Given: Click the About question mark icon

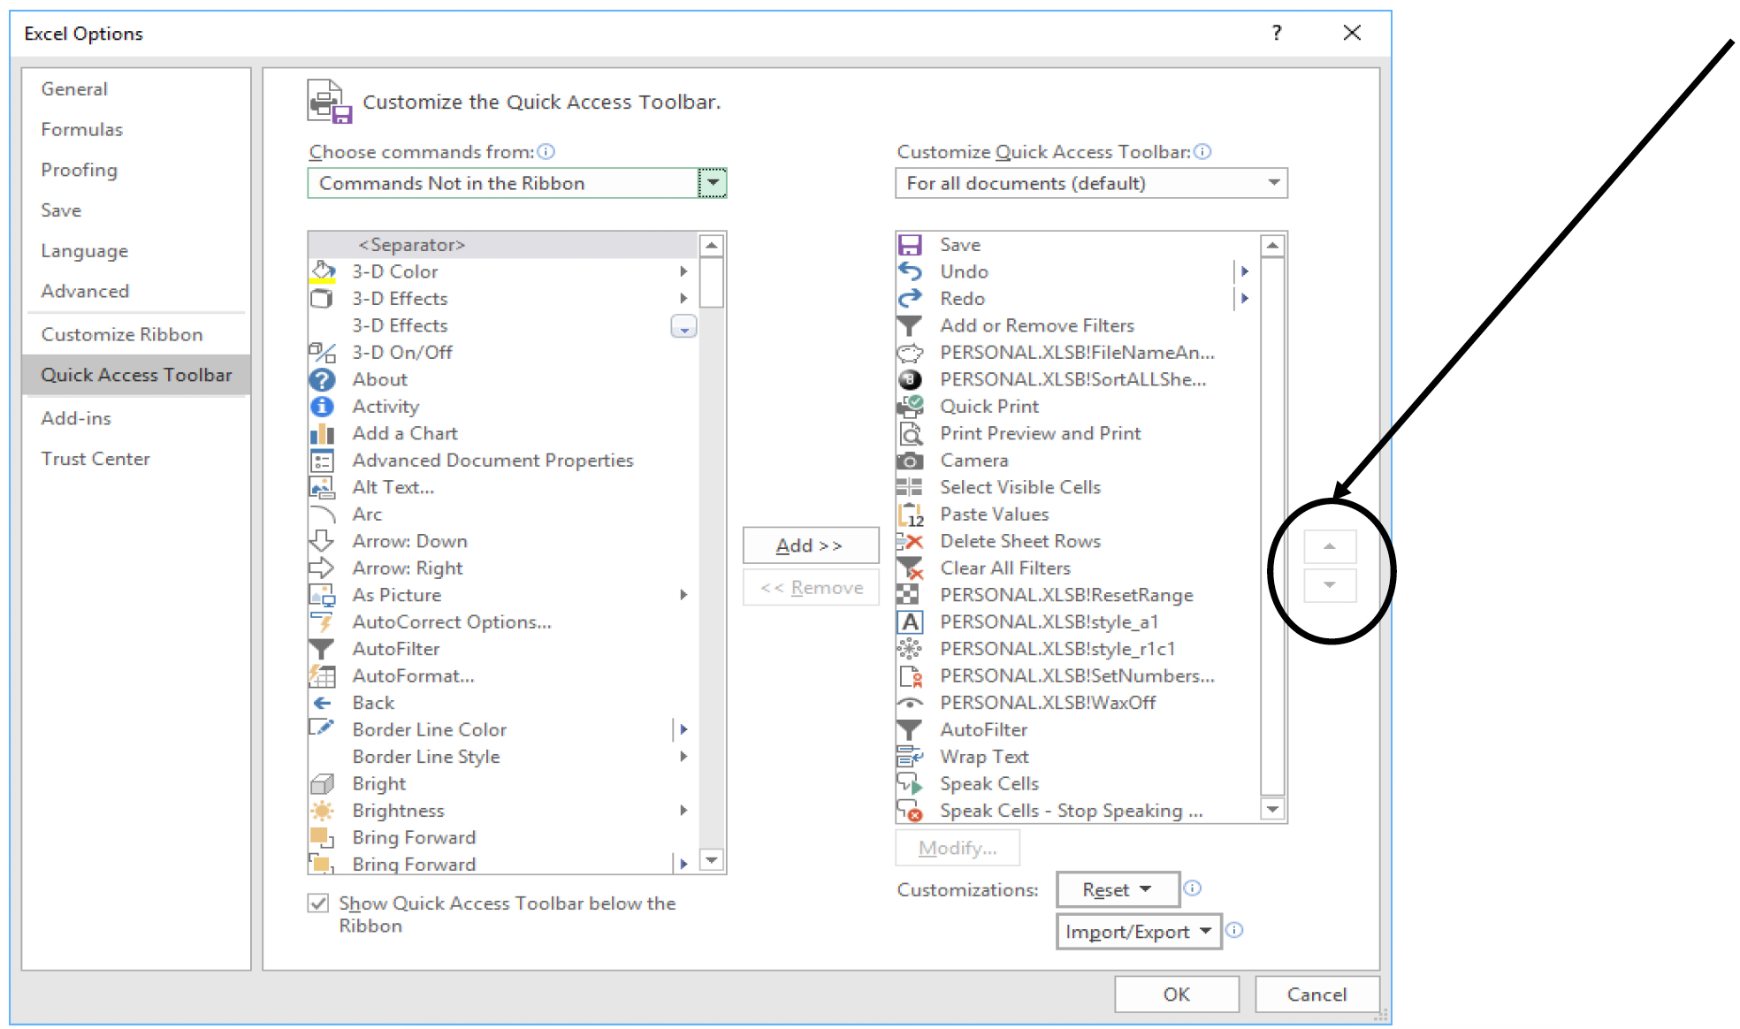Looking at the screenshot, I should tap(323, 379).
